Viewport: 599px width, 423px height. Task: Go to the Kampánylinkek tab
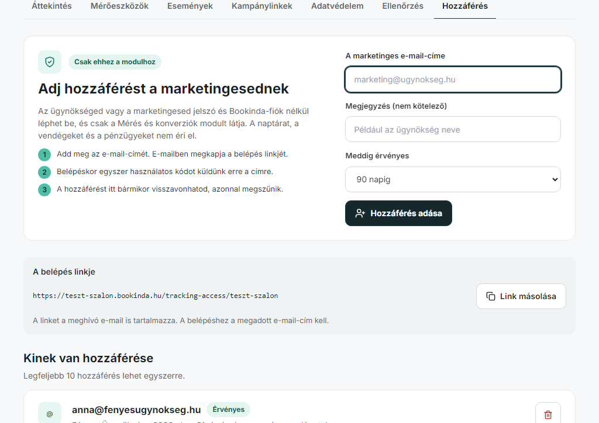[x=261, y=6]
